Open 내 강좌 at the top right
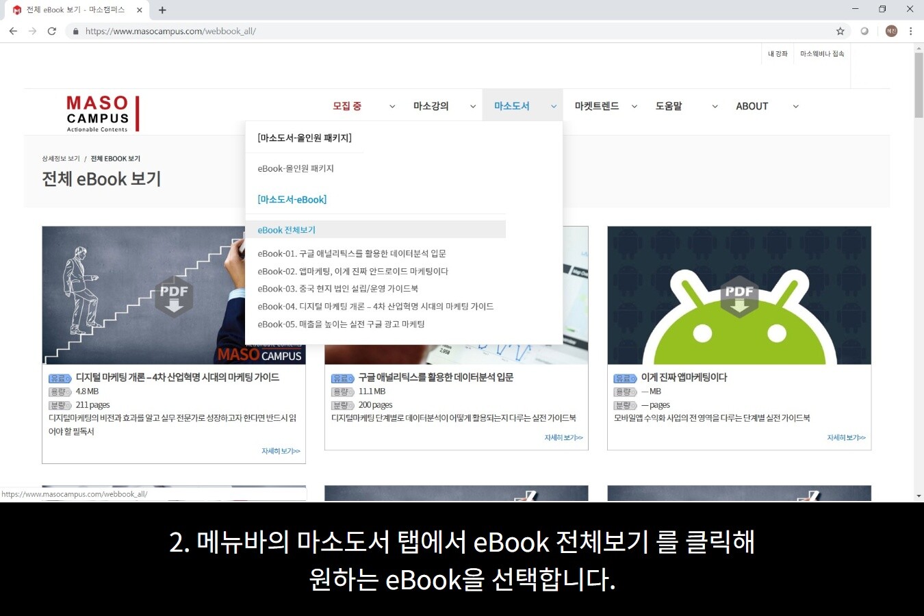 tap(778, 53)
